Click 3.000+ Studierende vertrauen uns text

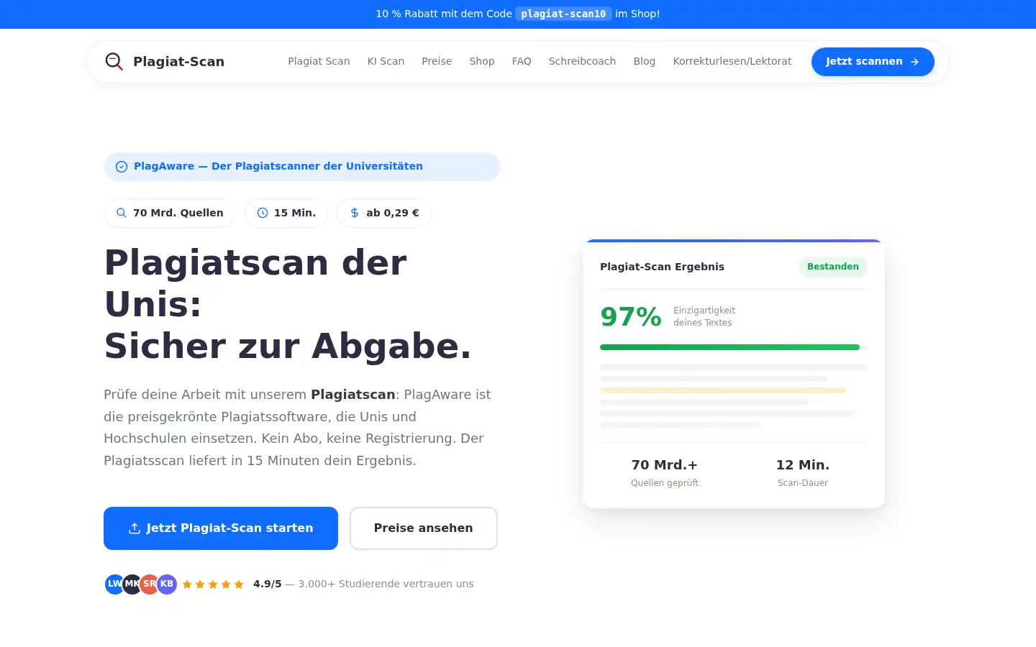[386, 584]
